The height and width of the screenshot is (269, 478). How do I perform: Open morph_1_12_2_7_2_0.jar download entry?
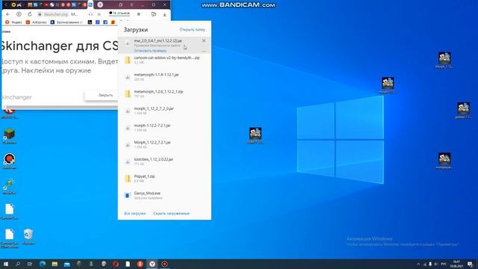(x=164, y=111)
